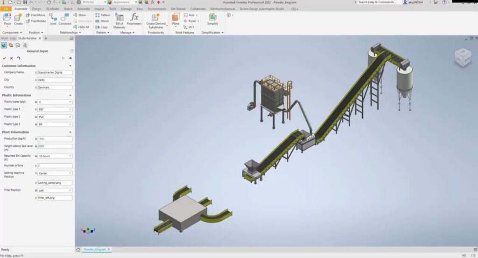Collapse the Plastic Information section
This screenshot has height=258, width=478.
click(70, 95)
